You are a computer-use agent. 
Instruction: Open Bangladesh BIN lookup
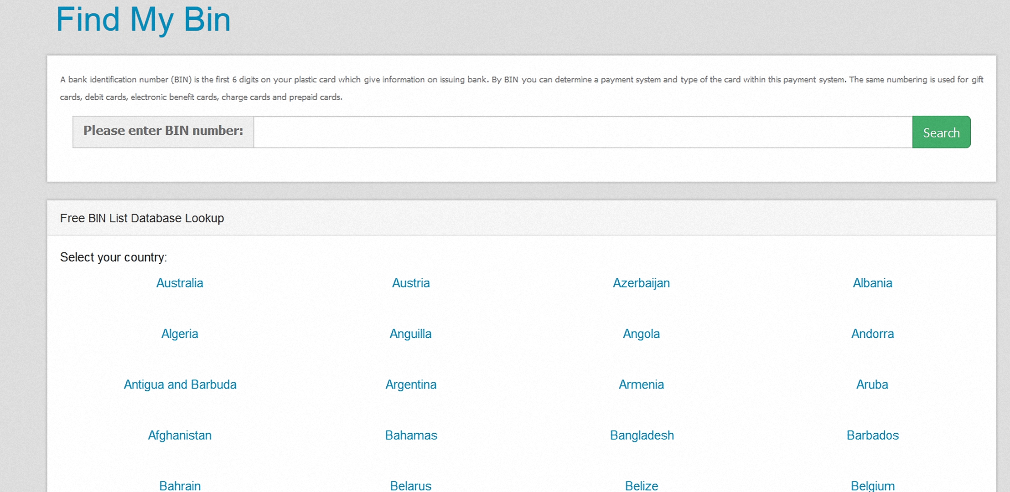641,436
